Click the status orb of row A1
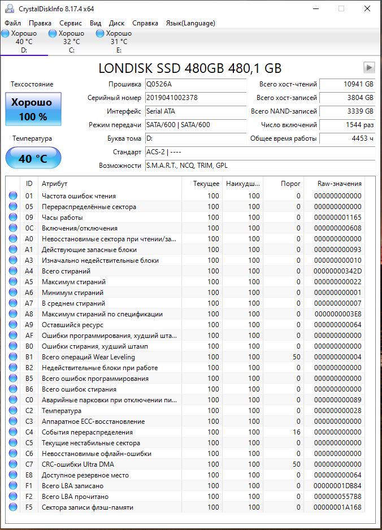 pos(13,249)
